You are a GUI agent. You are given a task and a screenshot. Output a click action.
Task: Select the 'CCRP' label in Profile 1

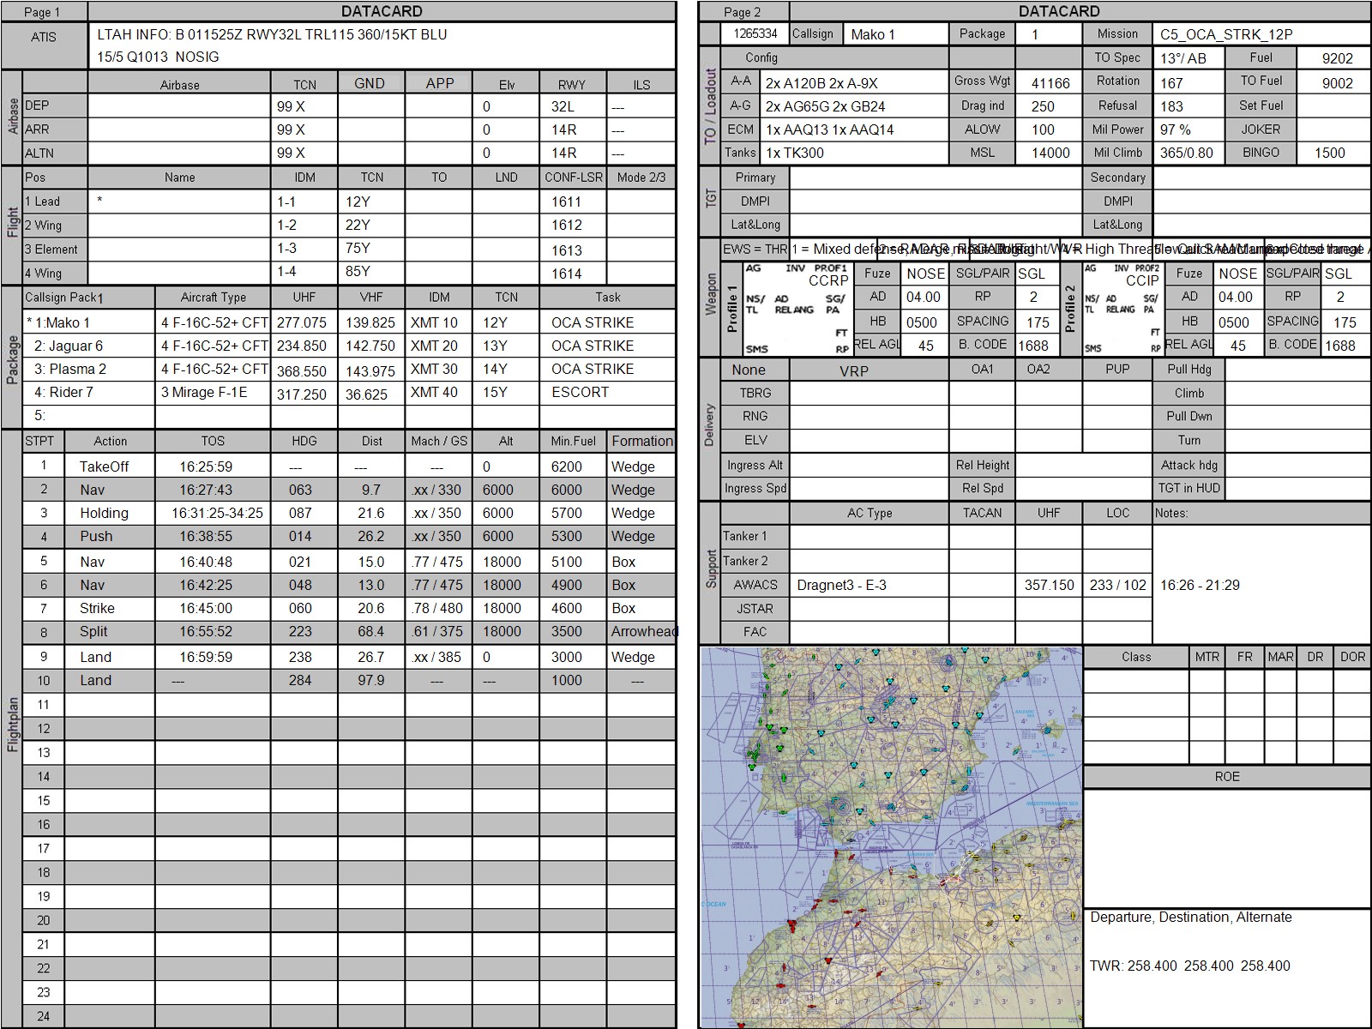828,280
